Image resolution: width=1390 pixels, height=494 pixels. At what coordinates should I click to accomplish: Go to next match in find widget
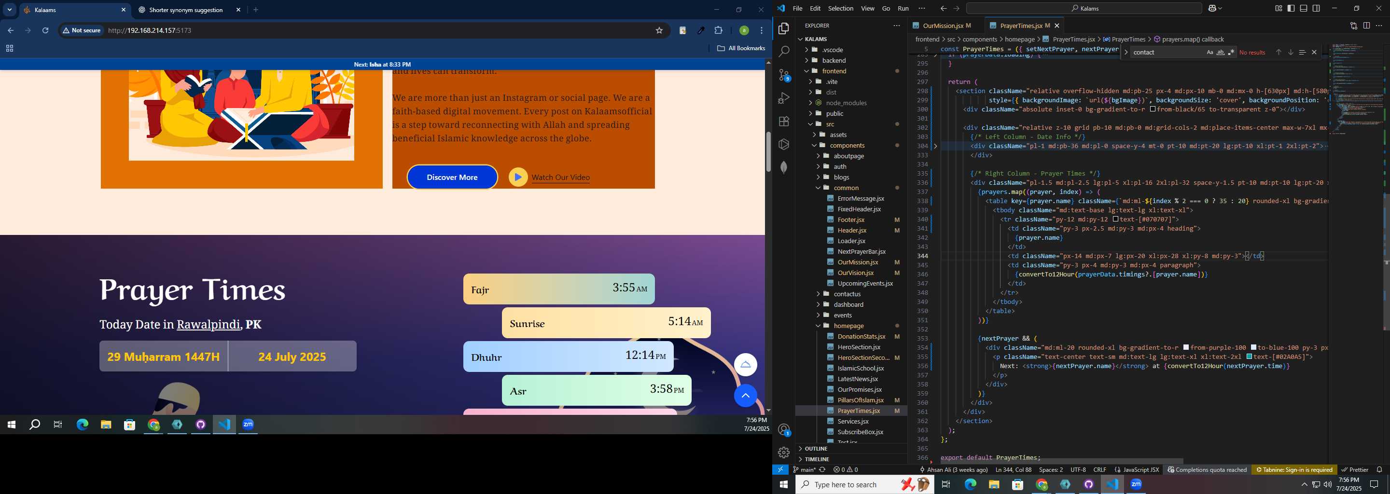pyautogui.click(x=1290, y=52)
